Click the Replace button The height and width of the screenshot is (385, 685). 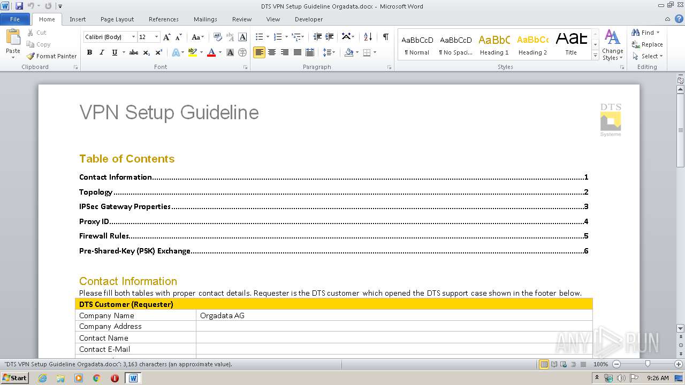click(648, 44)
